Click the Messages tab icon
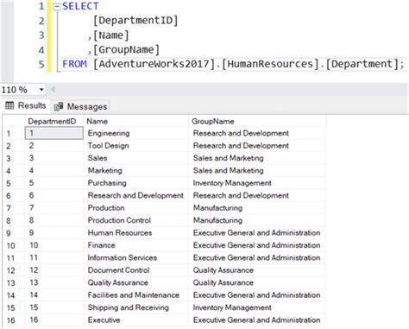Viewport: 409px width, 329px height. pyautogui.click(x=59, y=107)
